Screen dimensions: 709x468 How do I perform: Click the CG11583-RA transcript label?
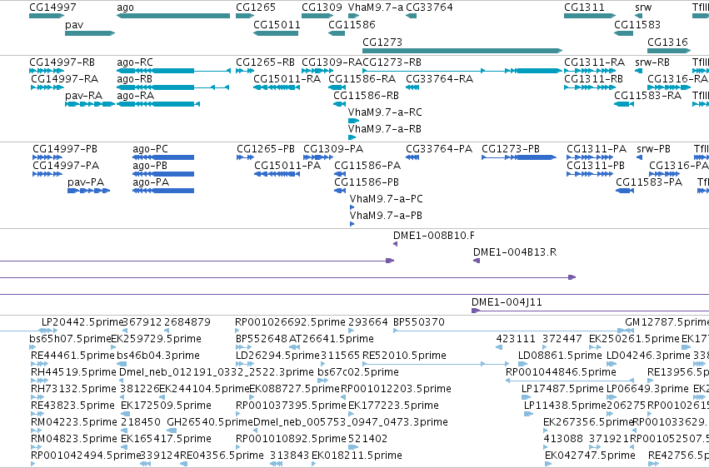coord(647,96)
